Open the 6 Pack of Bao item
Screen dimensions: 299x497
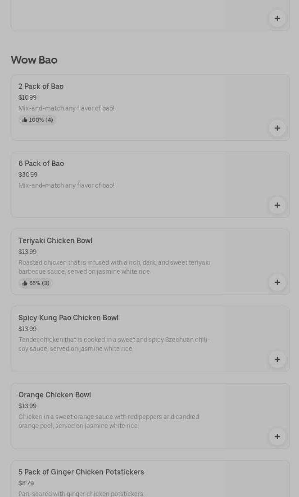pos(41,163)
